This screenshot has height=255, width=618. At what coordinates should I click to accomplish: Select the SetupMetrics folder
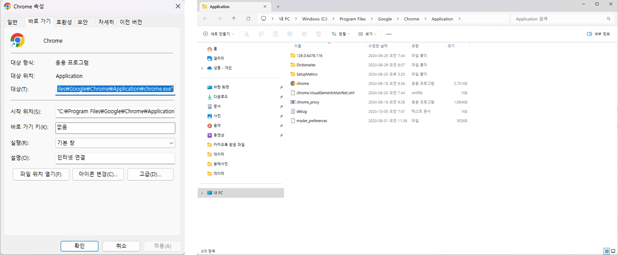click(x=307, y=74)
